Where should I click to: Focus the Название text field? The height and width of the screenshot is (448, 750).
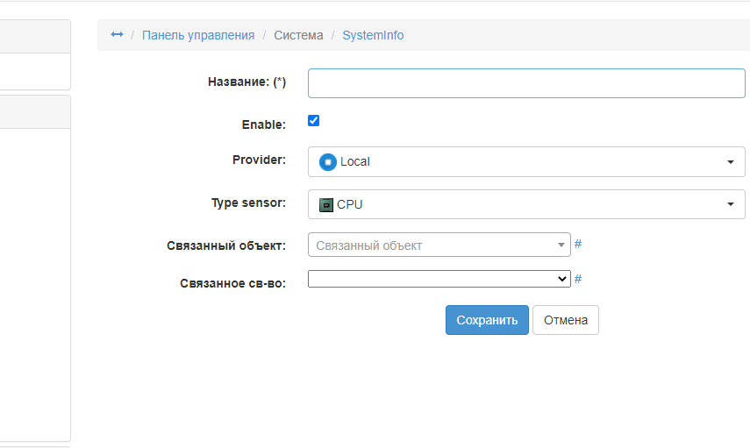click(526, 83)
